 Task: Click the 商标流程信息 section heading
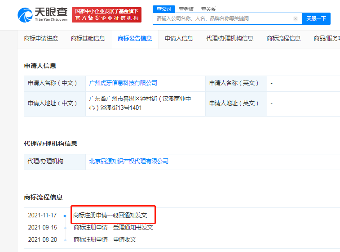[x=43, y=197]
